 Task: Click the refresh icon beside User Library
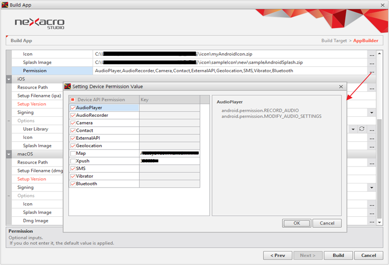click(x=362, y=129)
